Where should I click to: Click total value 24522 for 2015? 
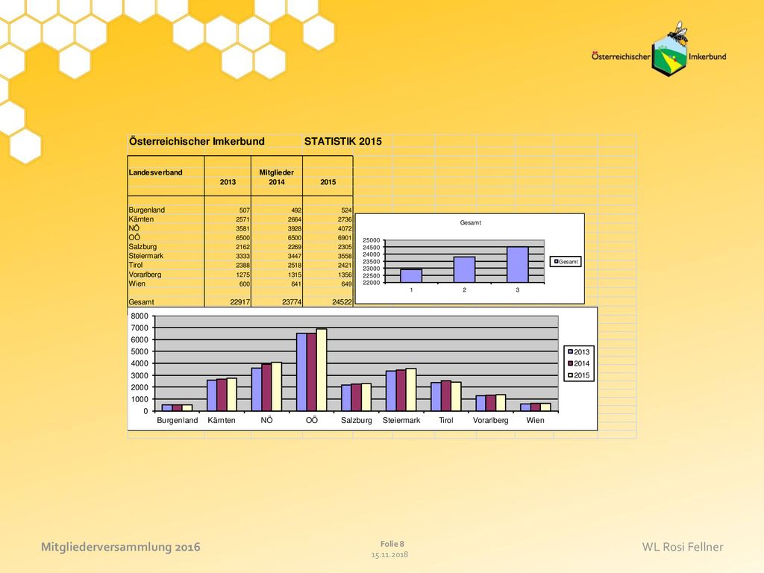pos(342,302)
